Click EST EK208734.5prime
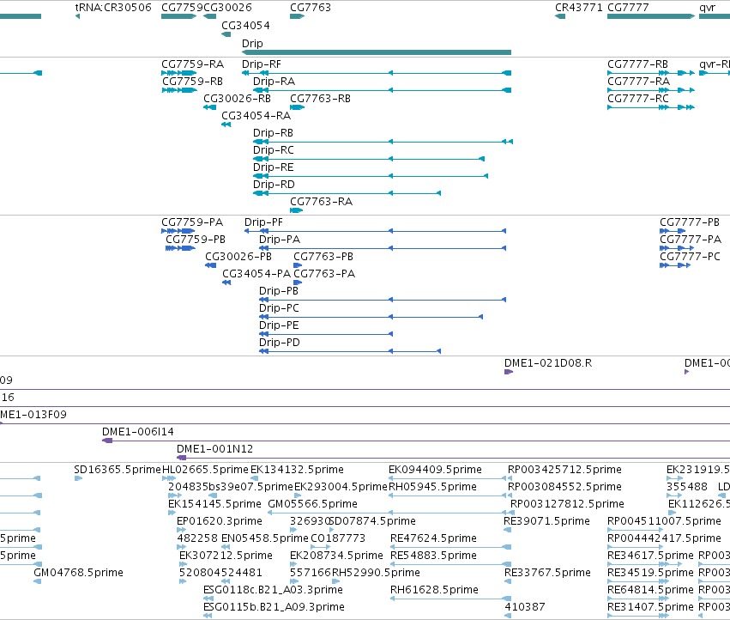Viewport: 730px width, 620px height. tap(336, 556)
